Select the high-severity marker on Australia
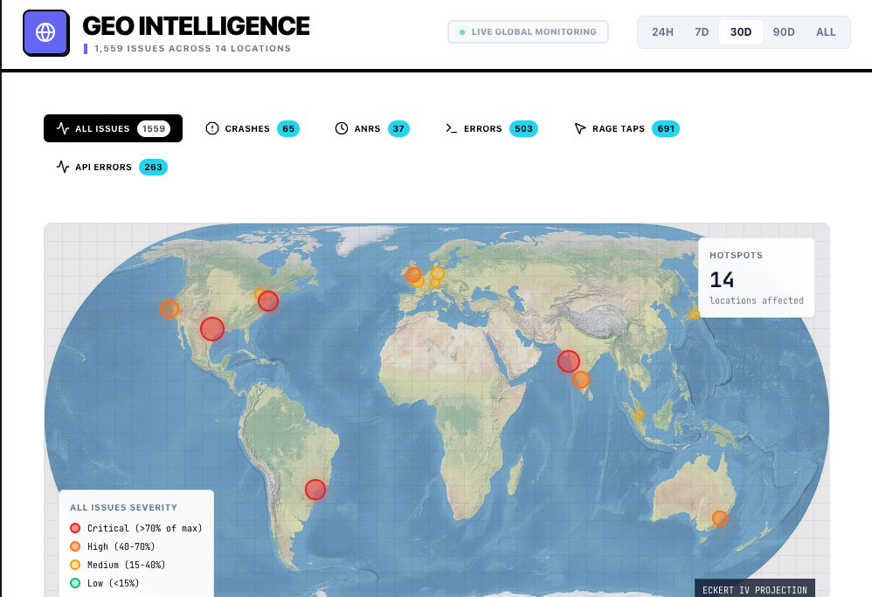Image resolution: width=872 pixels, height=597 pixels. click(x=720, y=518)
